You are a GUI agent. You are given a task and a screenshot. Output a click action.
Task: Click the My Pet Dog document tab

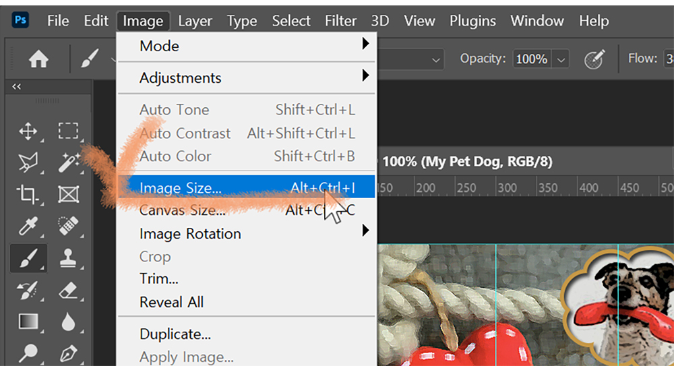(x=466, y=162)
